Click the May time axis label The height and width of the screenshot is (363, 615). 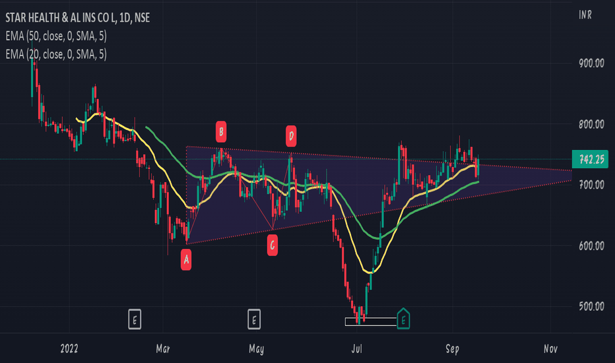pos(257,349)
